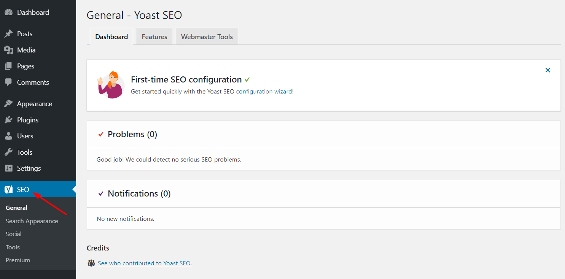Open the configuration wizard link
Image resolution: width=565 pixels, height=279 pixels.
point(264,92)
